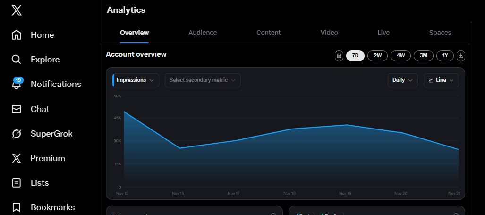Open the Daily granularity dropdown

point(403,80)
